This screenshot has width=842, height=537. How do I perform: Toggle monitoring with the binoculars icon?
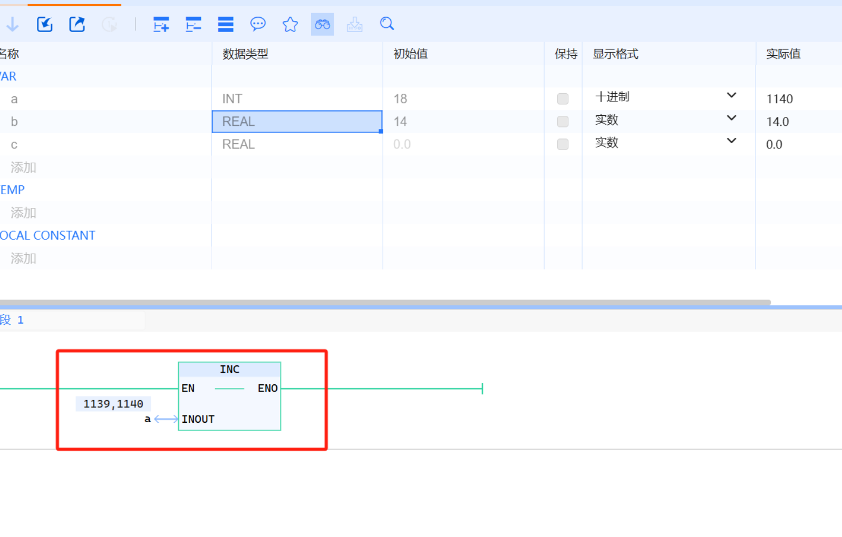(322, 24)
